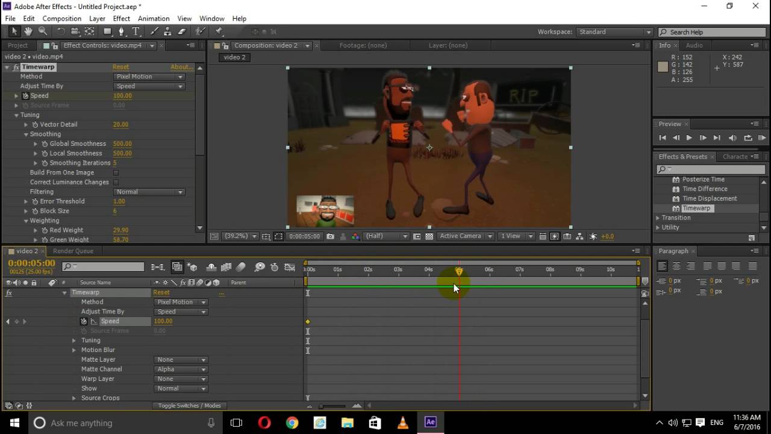This screenshot has height=434, width=771.
Task: Toggle Global Smoothness stopwatch
Action: point(45,144)
